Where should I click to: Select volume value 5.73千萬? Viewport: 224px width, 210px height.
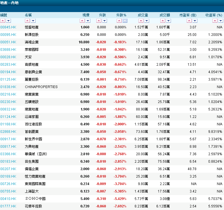coord(141,199)
